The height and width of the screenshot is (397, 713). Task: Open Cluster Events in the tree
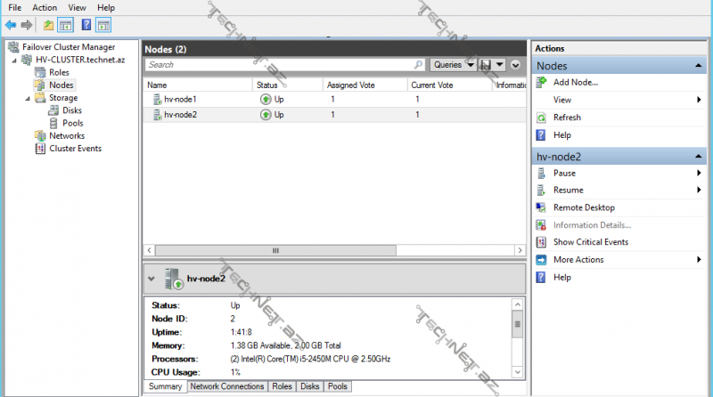[x=75, y=149]
